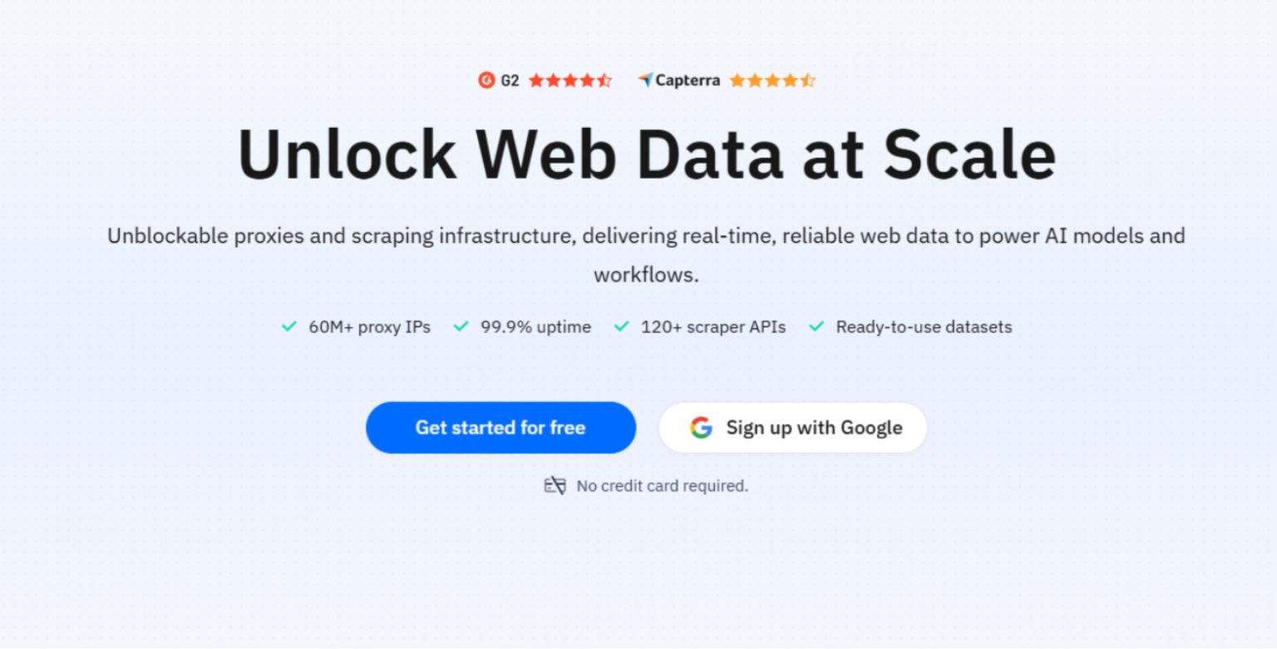Click the Capterra logo icon

[x=644, y=80]
